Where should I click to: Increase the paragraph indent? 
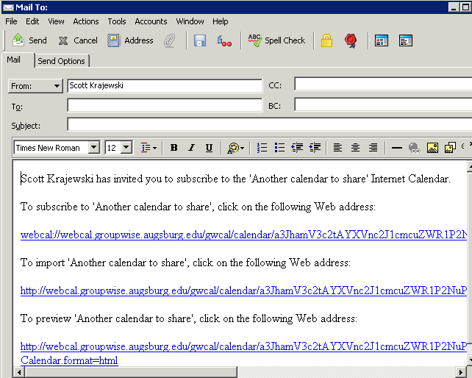(315, 148)
